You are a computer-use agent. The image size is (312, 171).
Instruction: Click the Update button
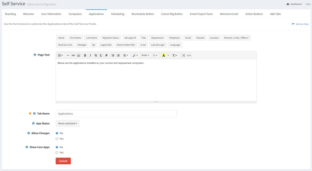pos(63,161)
